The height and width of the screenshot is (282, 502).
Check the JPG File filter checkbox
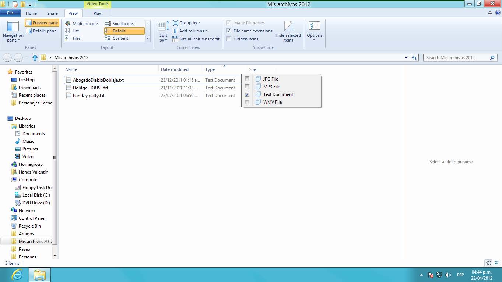point(247,79)
